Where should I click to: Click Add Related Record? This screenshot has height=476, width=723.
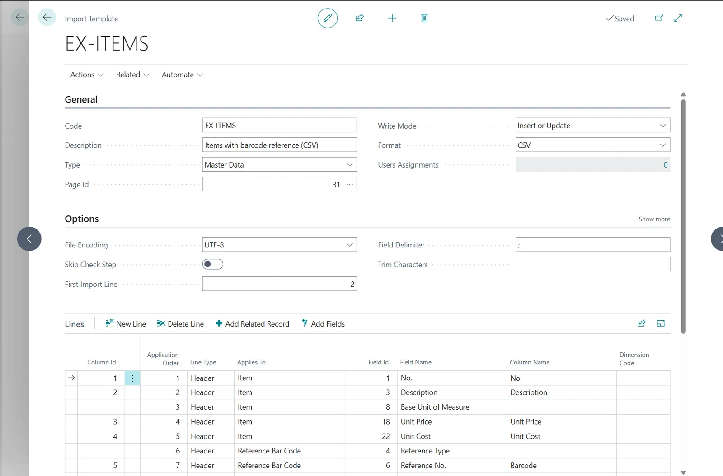[x=252, y=324]
